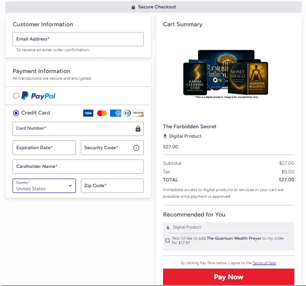Select the PayPal radio button

coord(16,96)
